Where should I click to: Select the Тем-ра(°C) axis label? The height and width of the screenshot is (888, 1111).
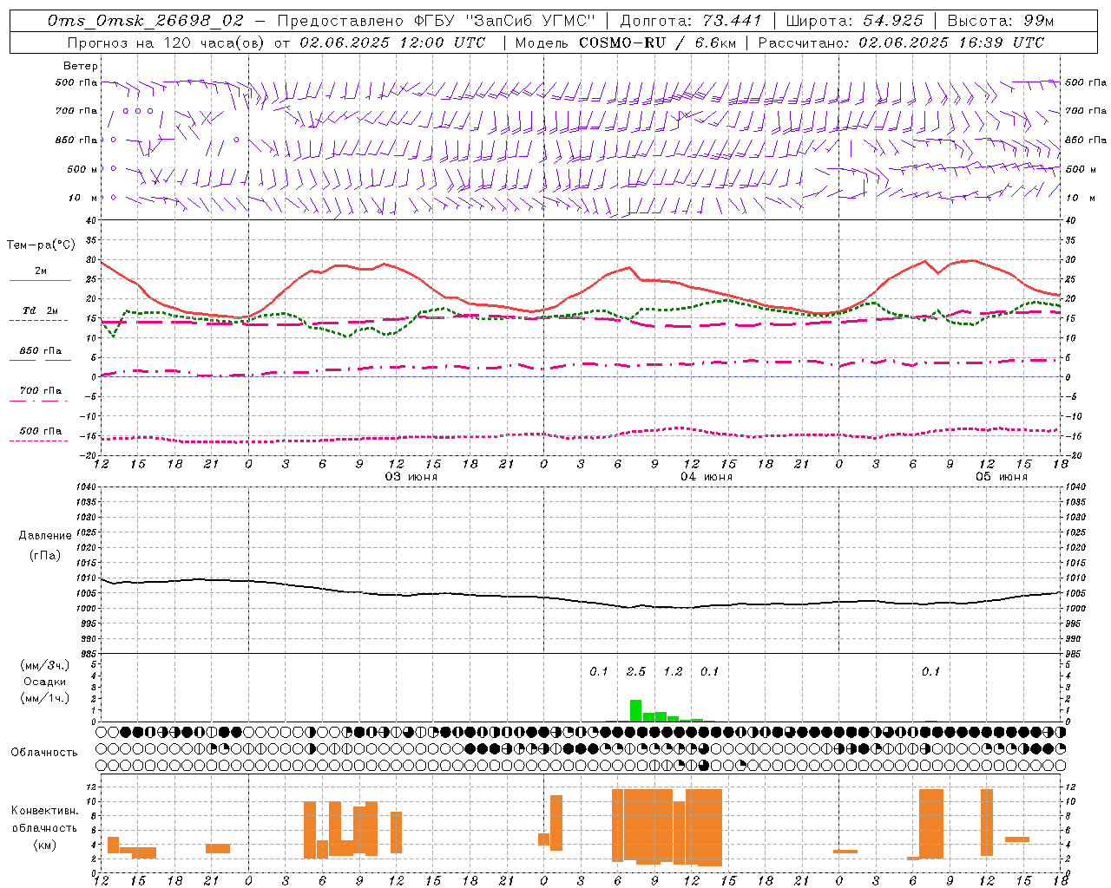pyautogui.click(x=41, y=245)
